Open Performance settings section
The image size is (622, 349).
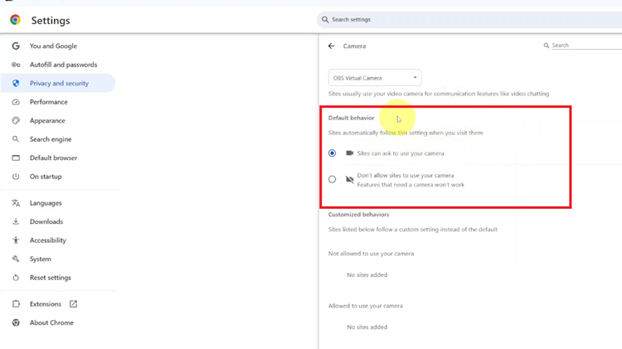tap(48, 102)
